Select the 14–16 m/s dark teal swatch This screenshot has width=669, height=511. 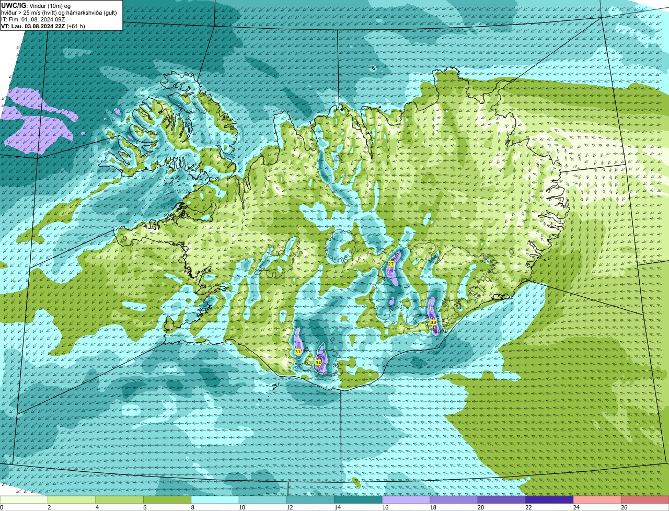359,500
